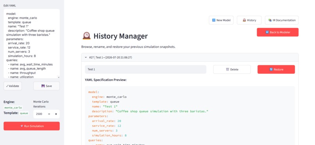This screenshot has width=315, height=145.
Task: Click the 'Monte Carlo Iterations' label
Action: 41,104
